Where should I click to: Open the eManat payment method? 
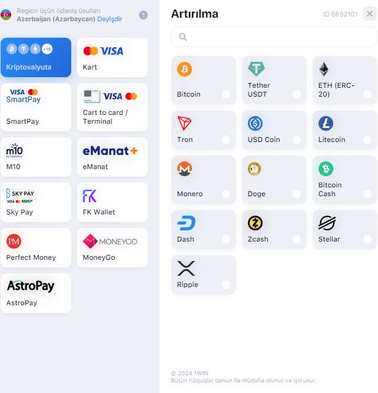[x=112, y=157]
